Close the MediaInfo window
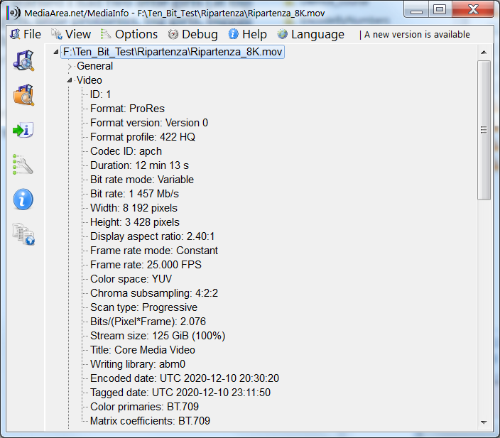Screen dimensions: 500x438 [x=473, y=9]
